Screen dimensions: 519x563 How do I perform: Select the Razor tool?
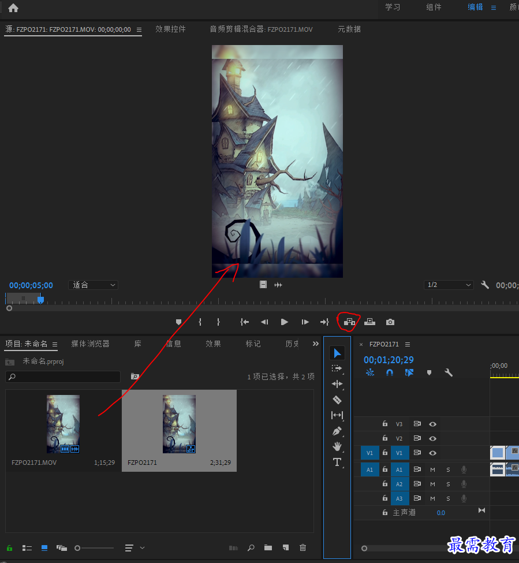tap(337, 400)
